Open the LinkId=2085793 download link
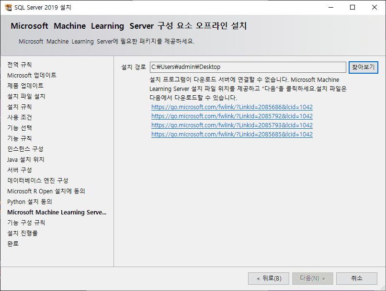The image size is (386, 291). 232,125
